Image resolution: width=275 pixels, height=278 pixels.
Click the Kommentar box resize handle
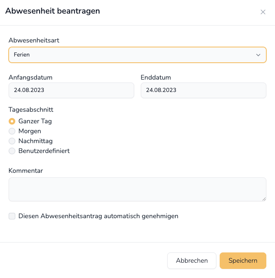[263, 198]
